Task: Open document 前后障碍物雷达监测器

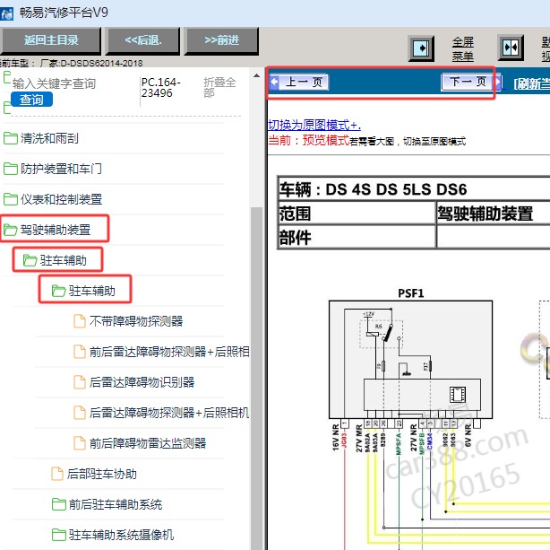Action: pyautogui.click(x=148, y=443)
